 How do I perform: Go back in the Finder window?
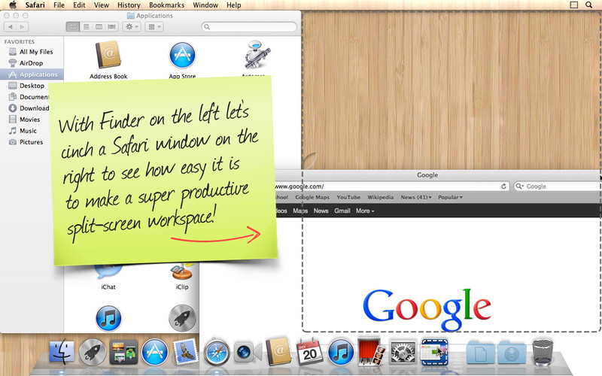11,27
